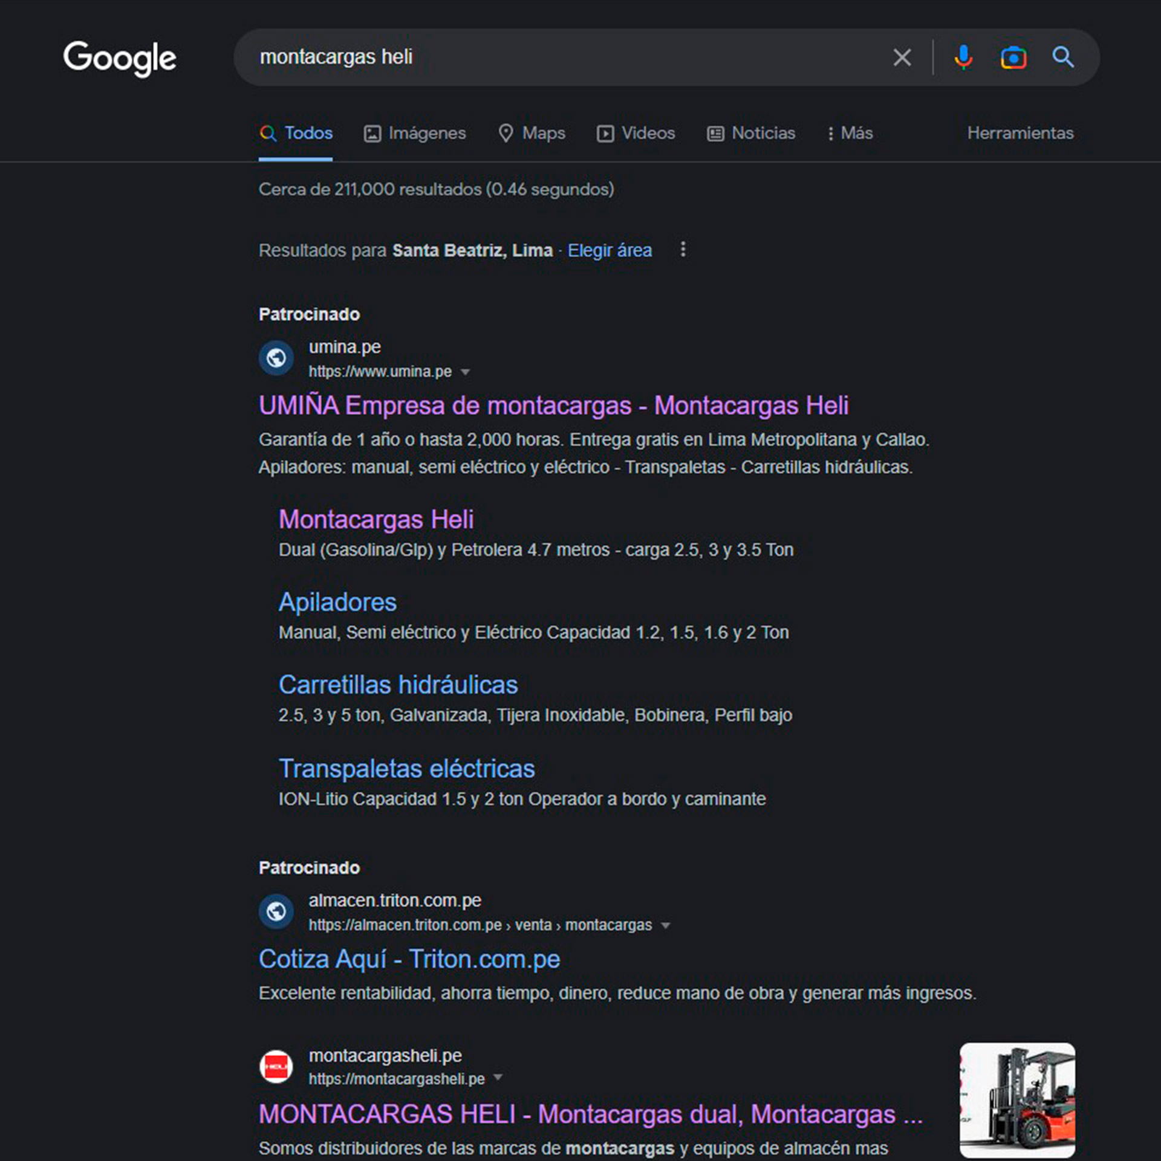Click the montacargasheli.pe site name
This screenshot has height=1161, width=1161.
click(385, 1056)
